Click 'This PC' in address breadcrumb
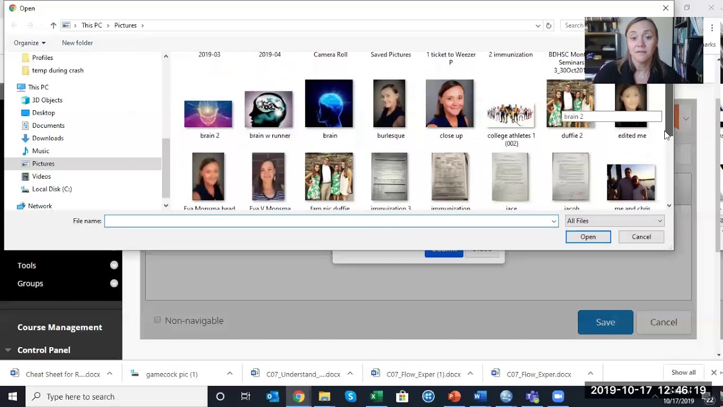Viewport: 723px width, 407px height. tap(92, 25)
